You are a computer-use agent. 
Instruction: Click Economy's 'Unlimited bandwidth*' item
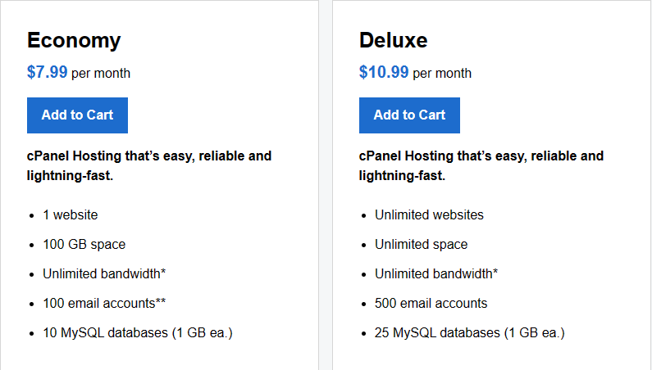104,274
